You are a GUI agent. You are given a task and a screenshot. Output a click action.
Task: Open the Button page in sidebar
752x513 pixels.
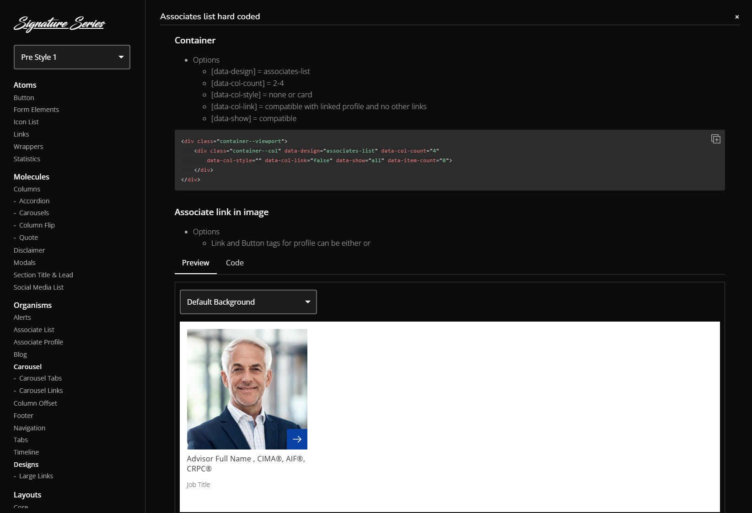point(24,98)
